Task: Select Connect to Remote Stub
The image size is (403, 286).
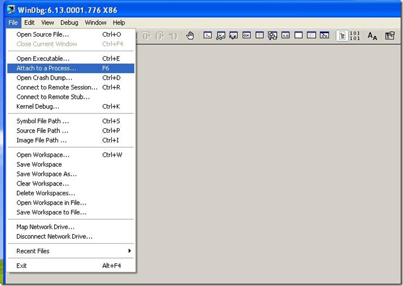Action: pyautogui.click(x=71, y=97)
